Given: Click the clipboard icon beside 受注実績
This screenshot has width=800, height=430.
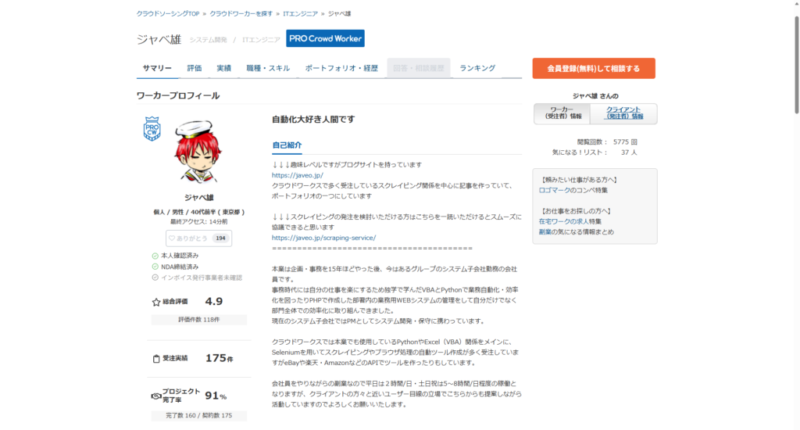Looking at the screenshot, I should (156, 359).
